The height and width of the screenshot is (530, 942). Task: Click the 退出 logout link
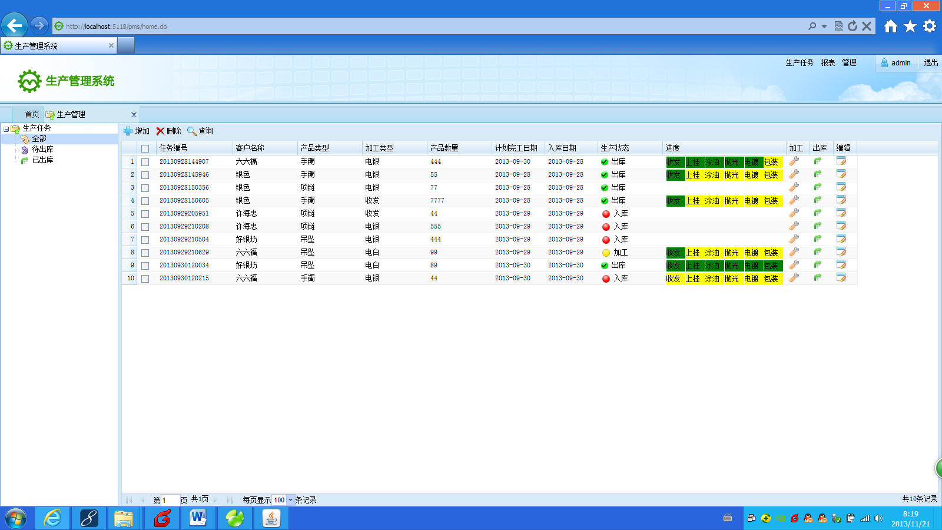(931, 62)
